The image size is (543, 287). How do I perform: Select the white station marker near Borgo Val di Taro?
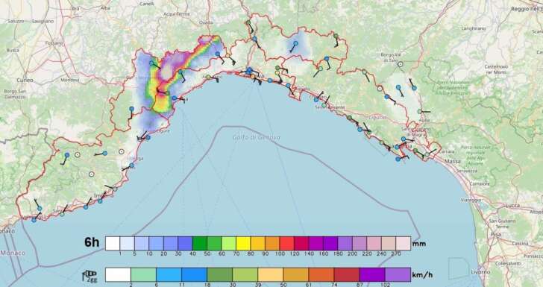point(401,64)
